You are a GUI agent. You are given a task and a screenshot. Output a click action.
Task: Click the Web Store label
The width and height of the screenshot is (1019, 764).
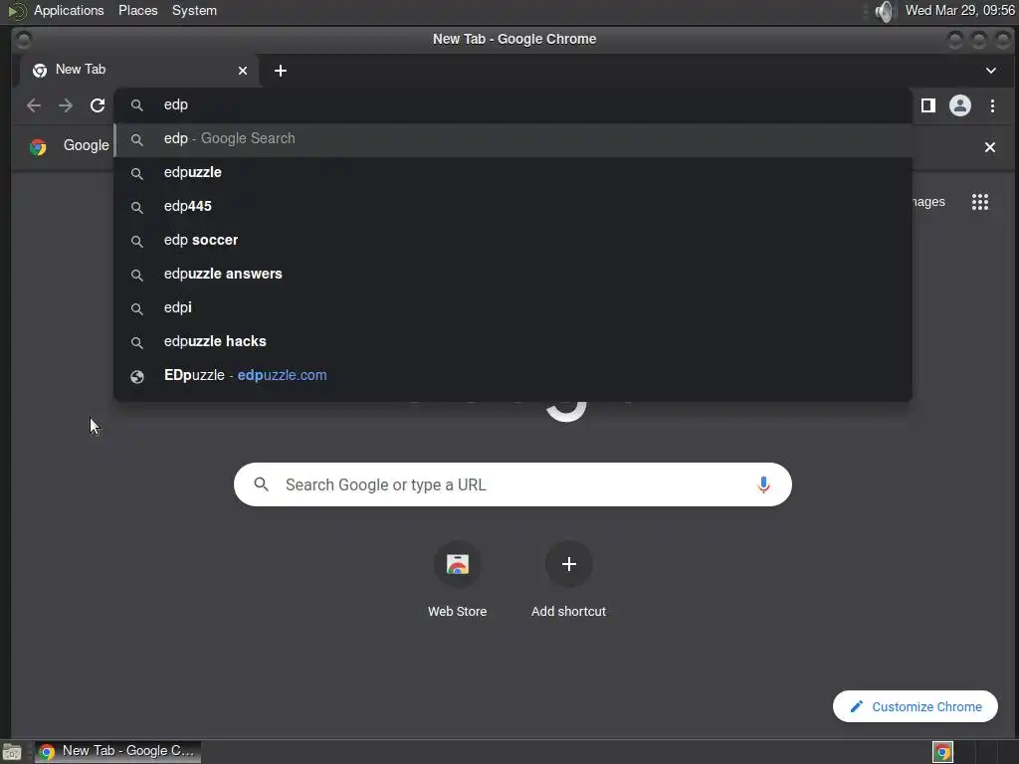[458, 612]
